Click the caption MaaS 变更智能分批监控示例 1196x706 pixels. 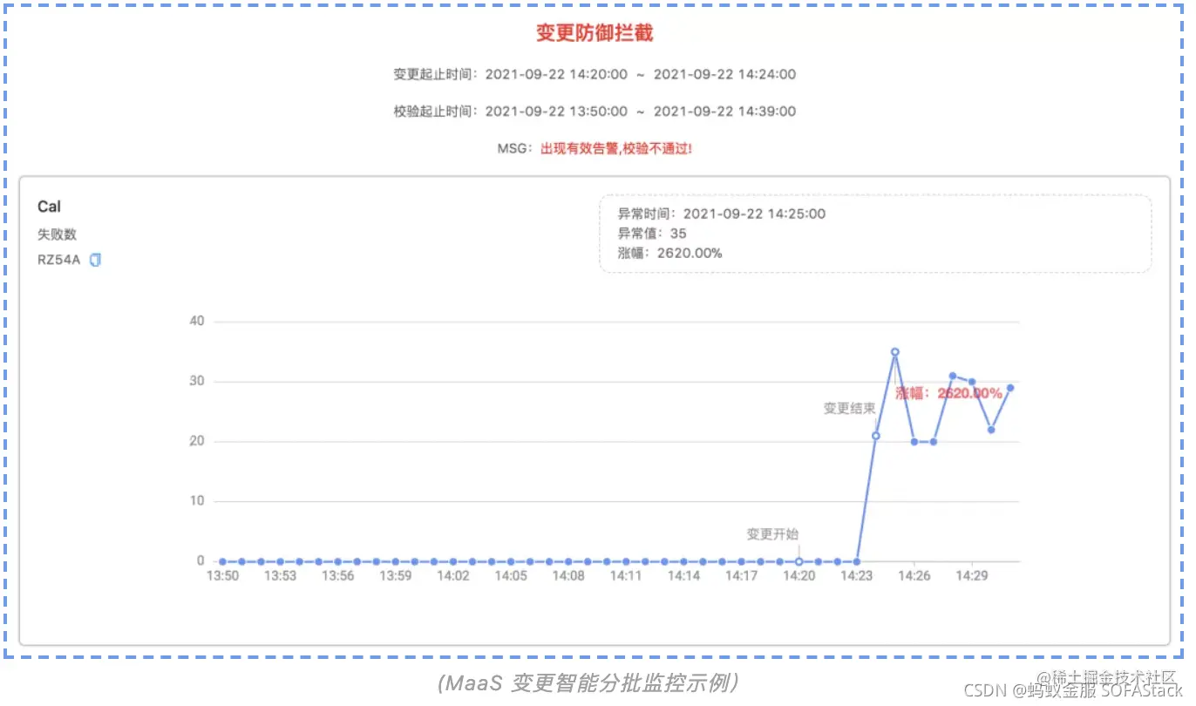[589, 682]
